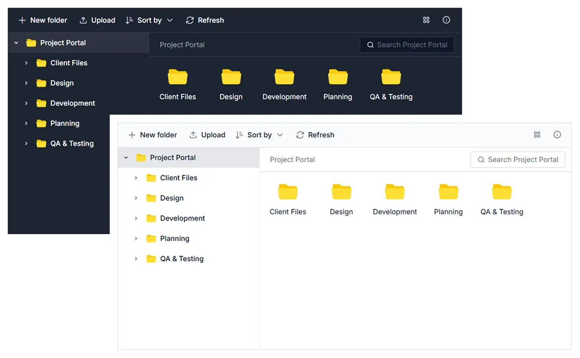Open Planning folder icon in dark pane
This screenshot has width=580, height=358.
click(x=338, y=77)
